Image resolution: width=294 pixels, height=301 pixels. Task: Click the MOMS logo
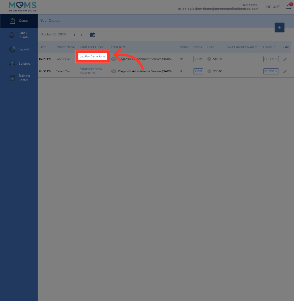22,6
